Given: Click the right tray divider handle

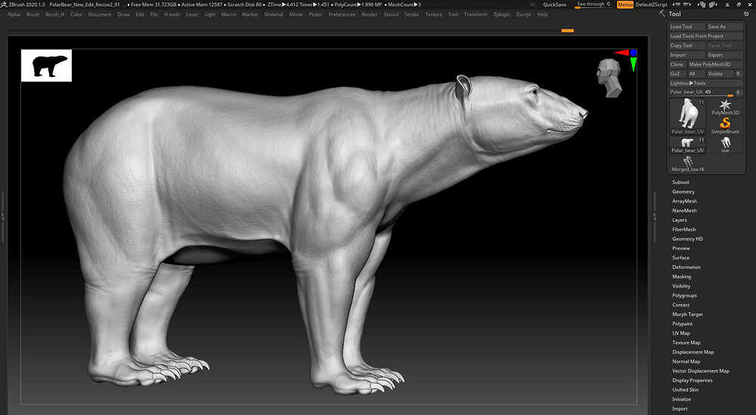Looking at the screenshot, I should coord(654,217).
